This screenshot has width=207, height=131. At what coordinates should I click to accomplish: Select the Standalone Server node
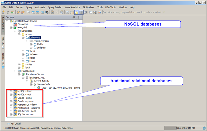[34, 74]
